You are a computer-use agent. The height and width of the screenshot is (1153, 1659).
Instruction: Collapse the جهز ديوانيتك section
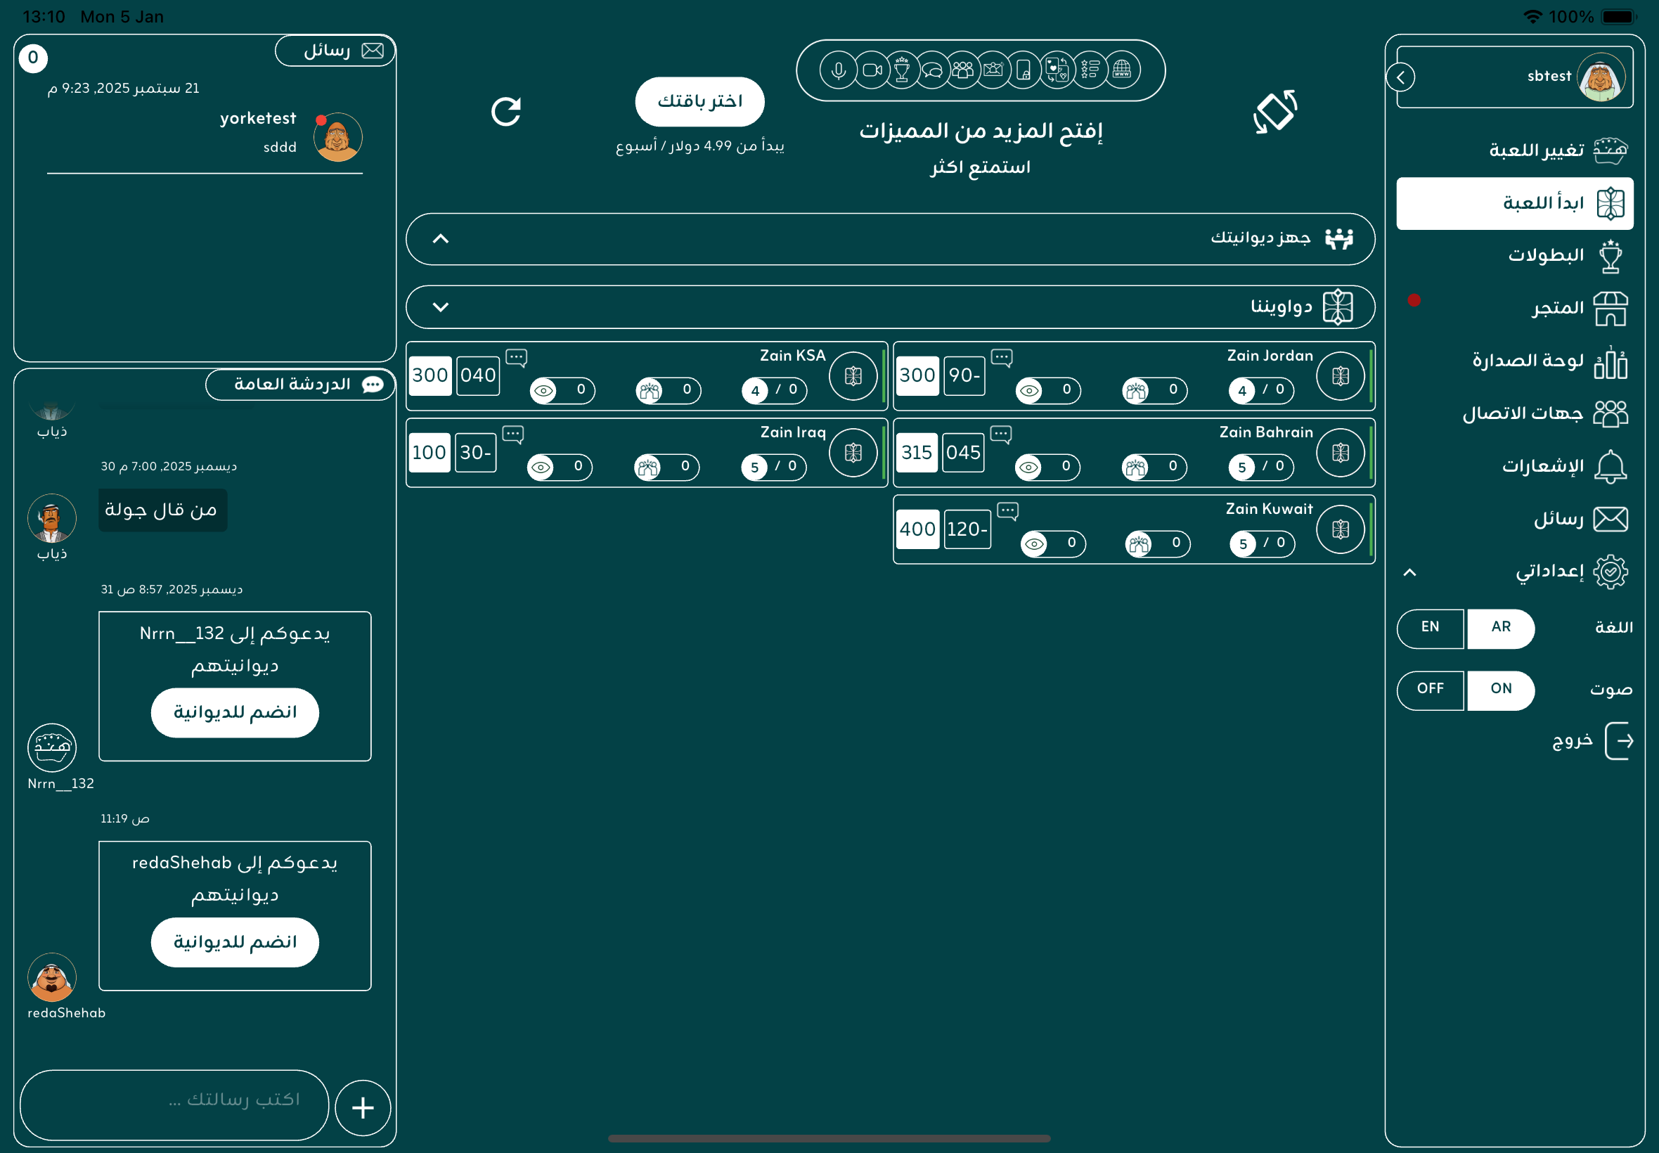click(441, 239)
